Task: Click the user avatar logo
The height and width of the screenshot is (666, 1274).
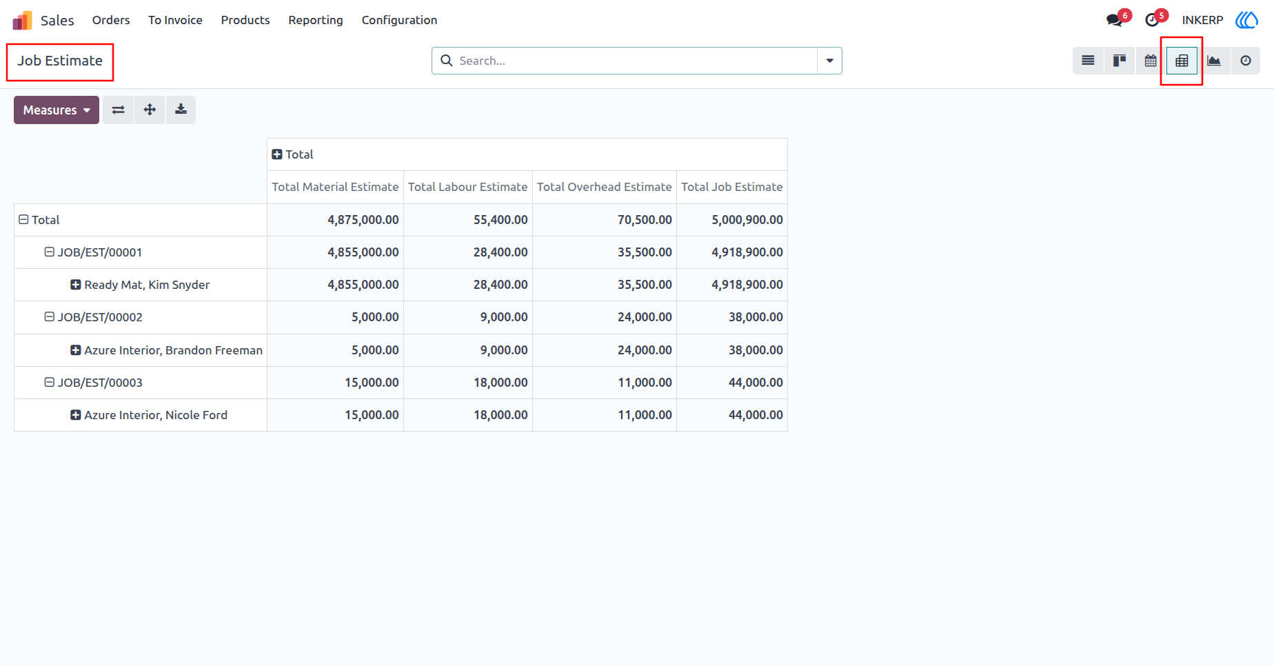Action: point(1246,20)
